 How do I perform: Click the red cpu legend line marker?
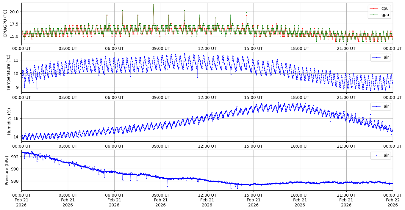point(375,9)
